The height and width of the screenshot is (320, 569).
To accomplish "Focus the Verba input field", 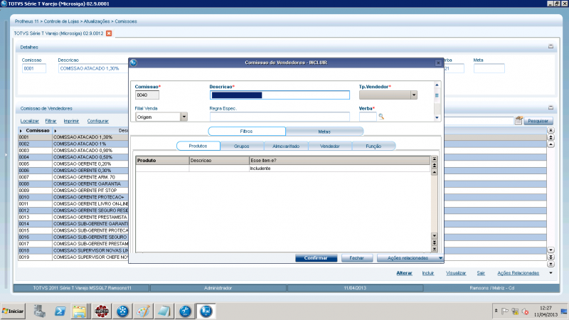I will 368,117.
